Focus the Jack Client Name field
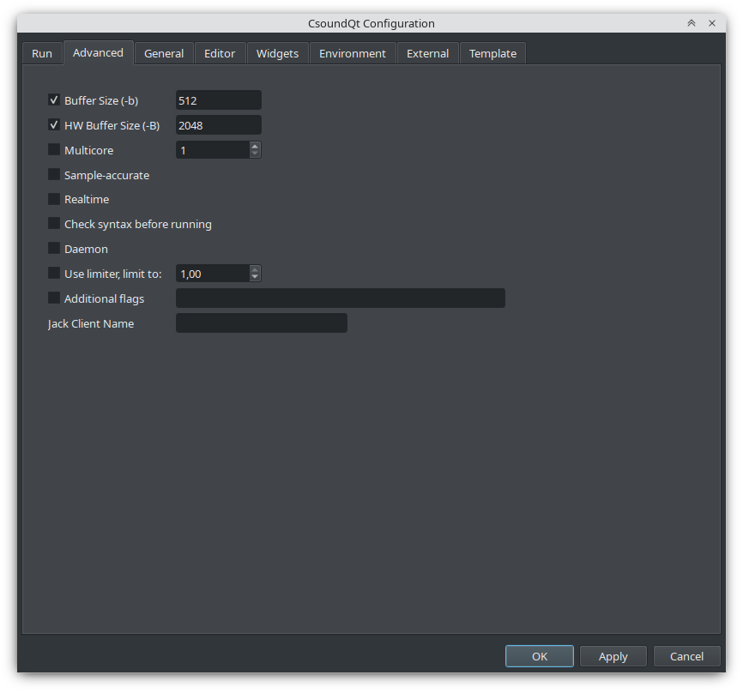743x693 pixels. [x=262, y=323]
